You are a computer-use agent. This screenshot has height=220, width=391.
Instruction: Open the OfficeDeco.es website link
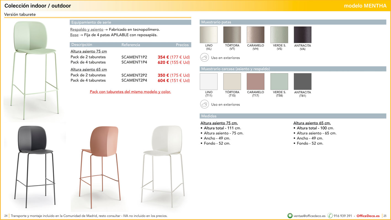point(368,216)
